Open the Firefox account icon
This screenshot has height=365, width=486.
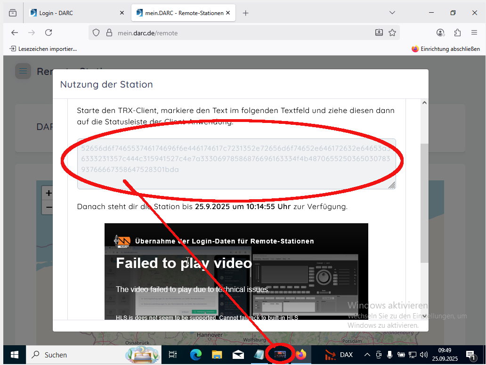tap(440, 32)
